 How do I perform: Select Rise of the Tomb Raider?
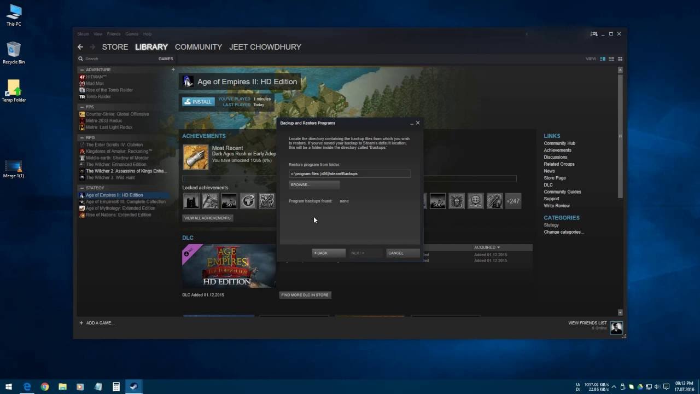(x=109, y=90)
